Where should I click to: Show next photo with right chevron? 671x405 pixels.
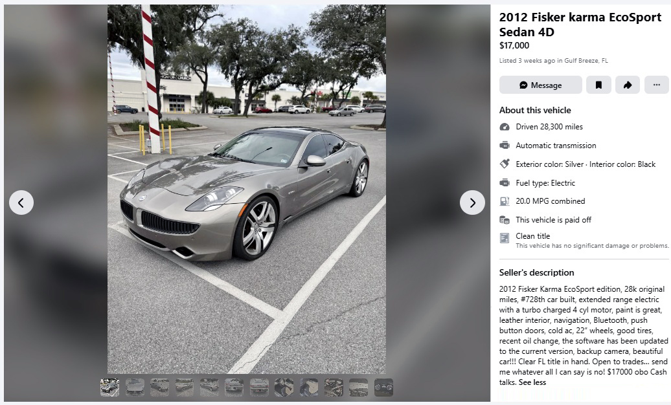pyautogui.click(x=472, y=202)
